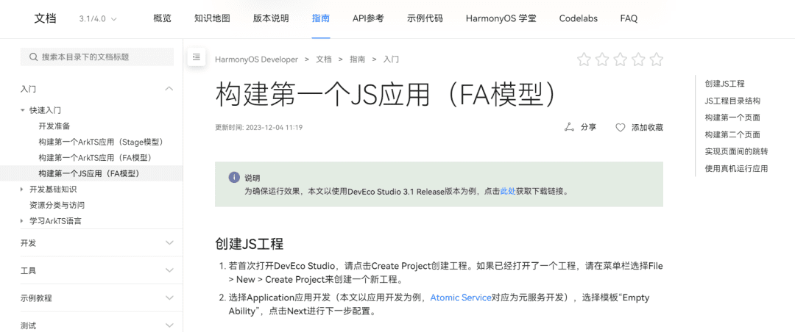Open the 3.1/4.0 version dropdown
Image resolution: width=795 pixels, height=332 pixels.
[x=97, y=18]
